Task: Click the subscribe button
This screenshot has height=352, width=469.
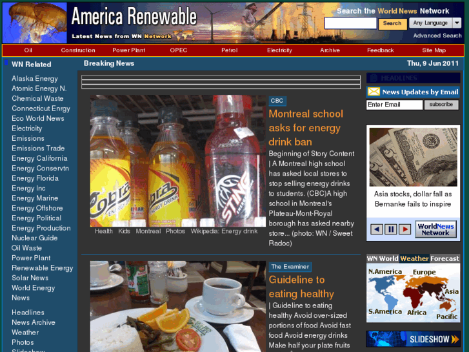Action: [x=441, y=105]
